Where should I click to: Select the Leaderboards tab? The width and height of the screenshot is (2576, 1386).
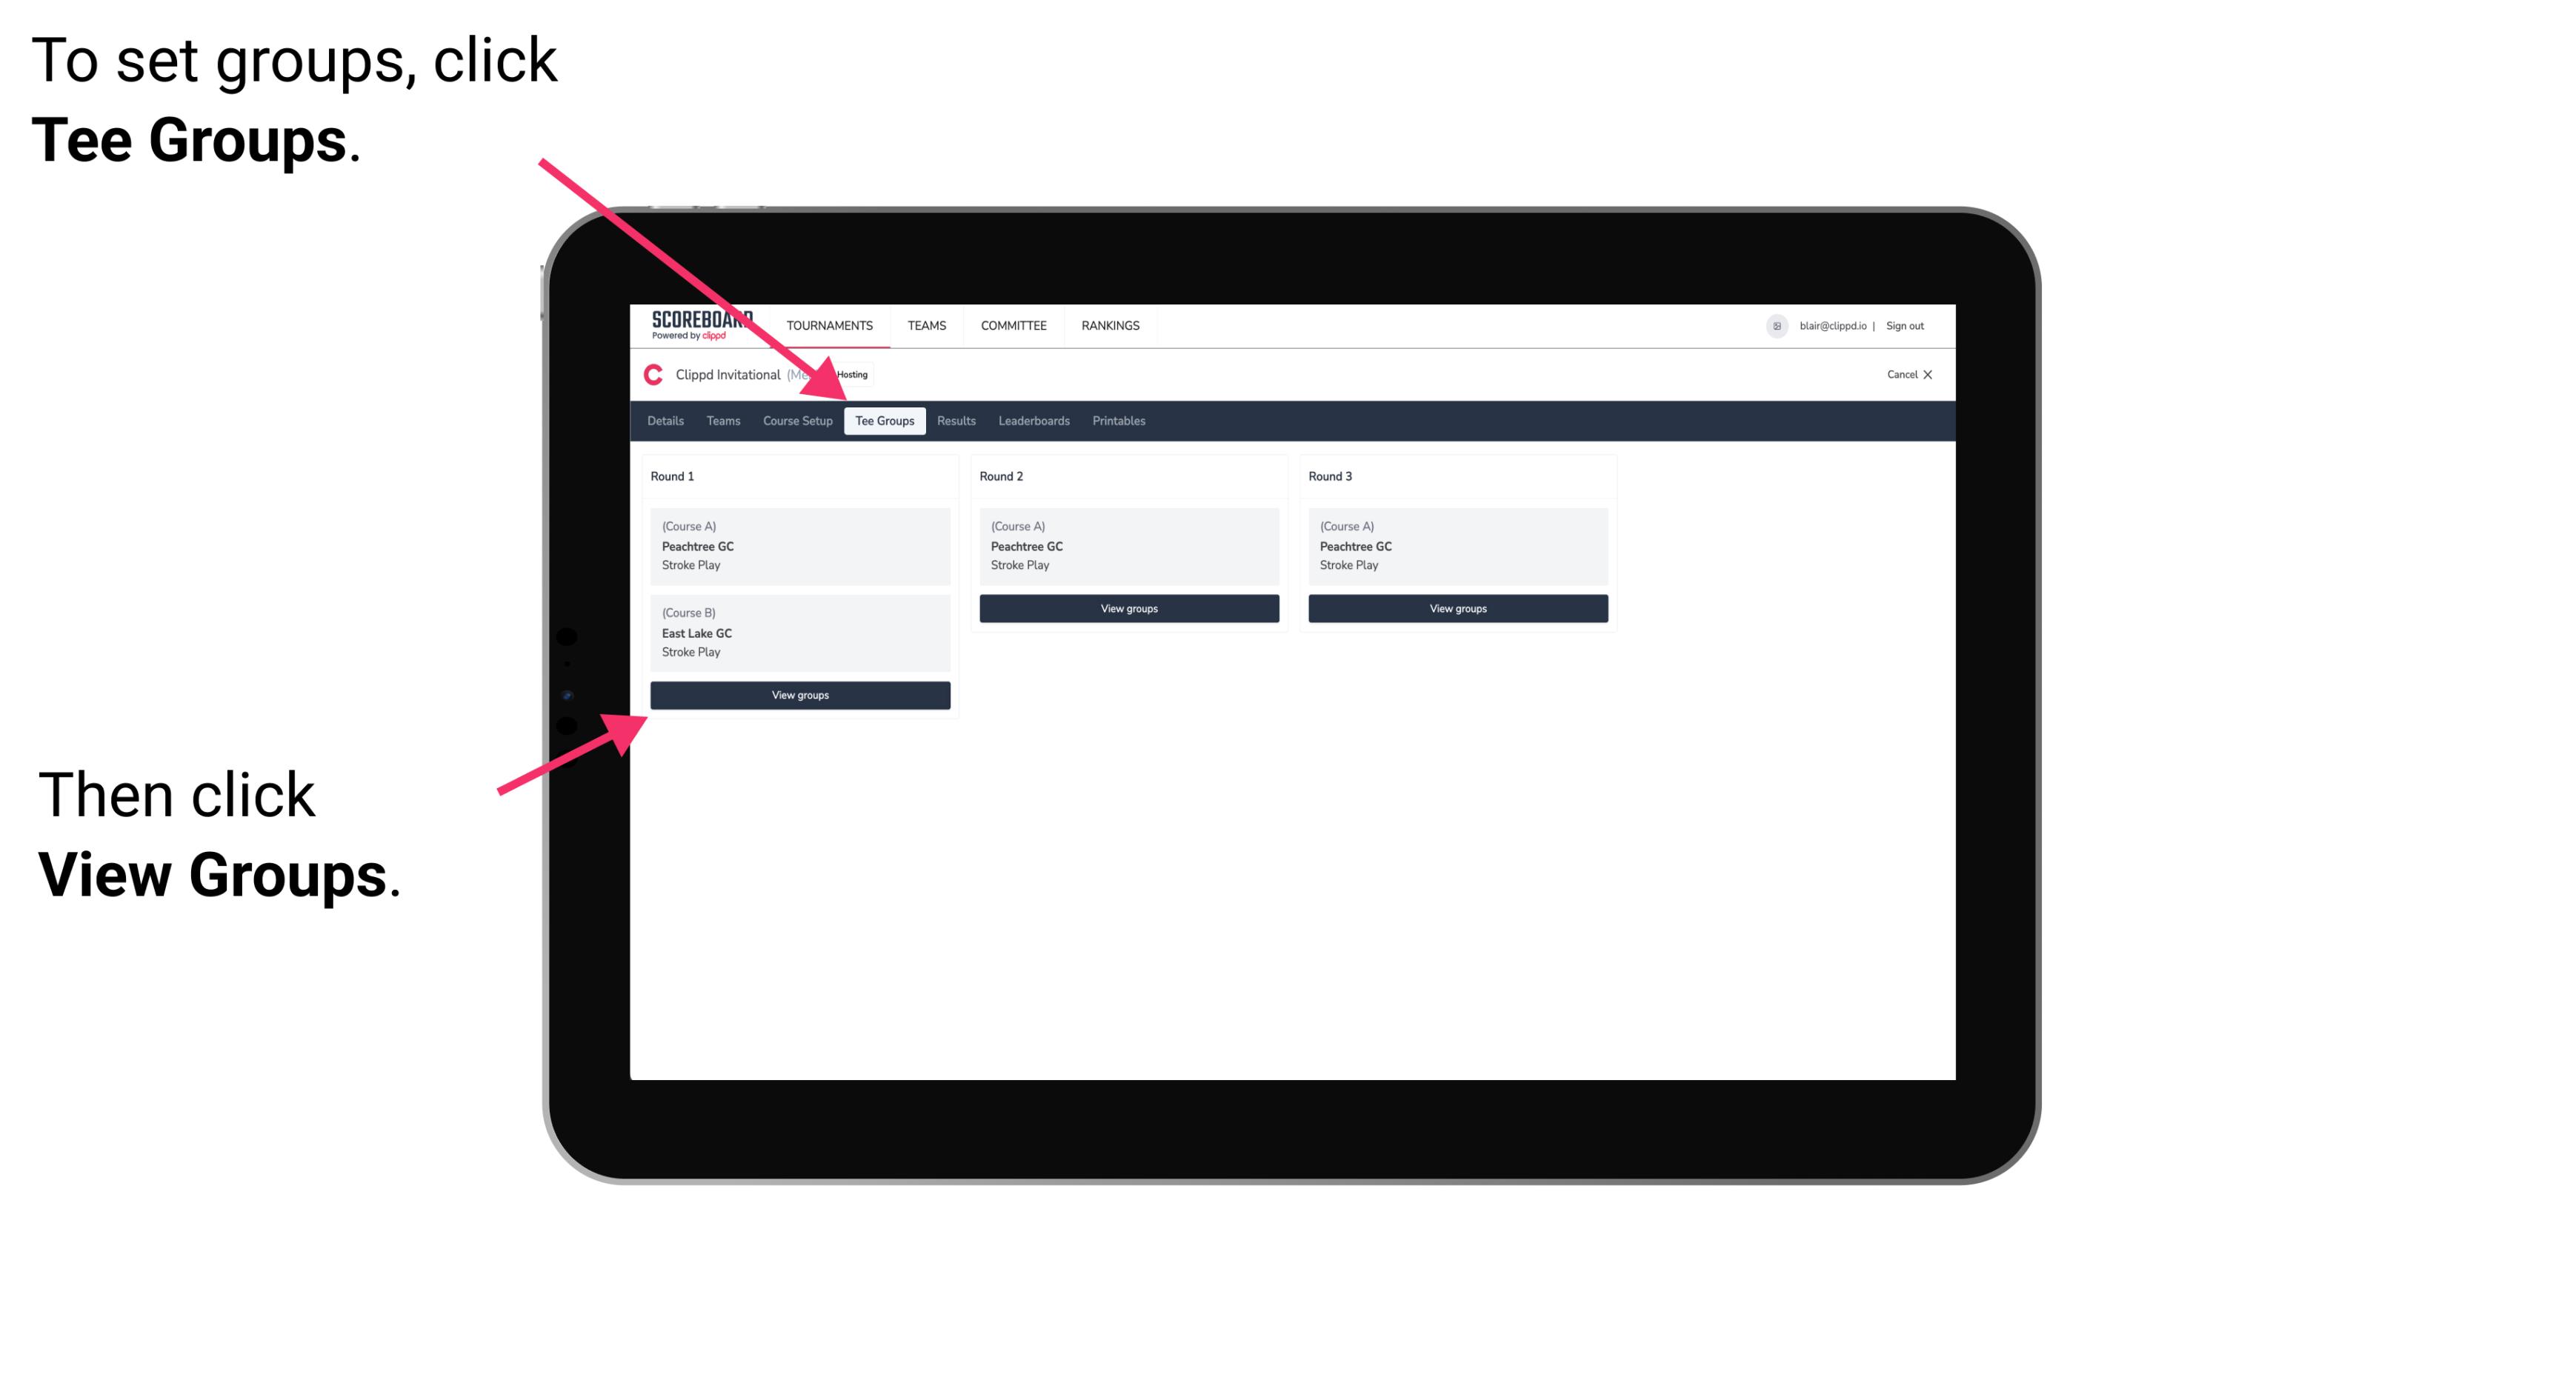pos(1034,422)
